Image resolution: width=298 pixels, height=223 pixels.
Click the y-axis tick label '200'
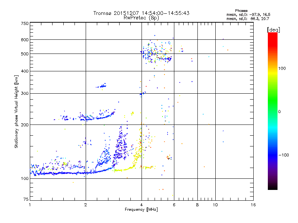coord(25,125)
